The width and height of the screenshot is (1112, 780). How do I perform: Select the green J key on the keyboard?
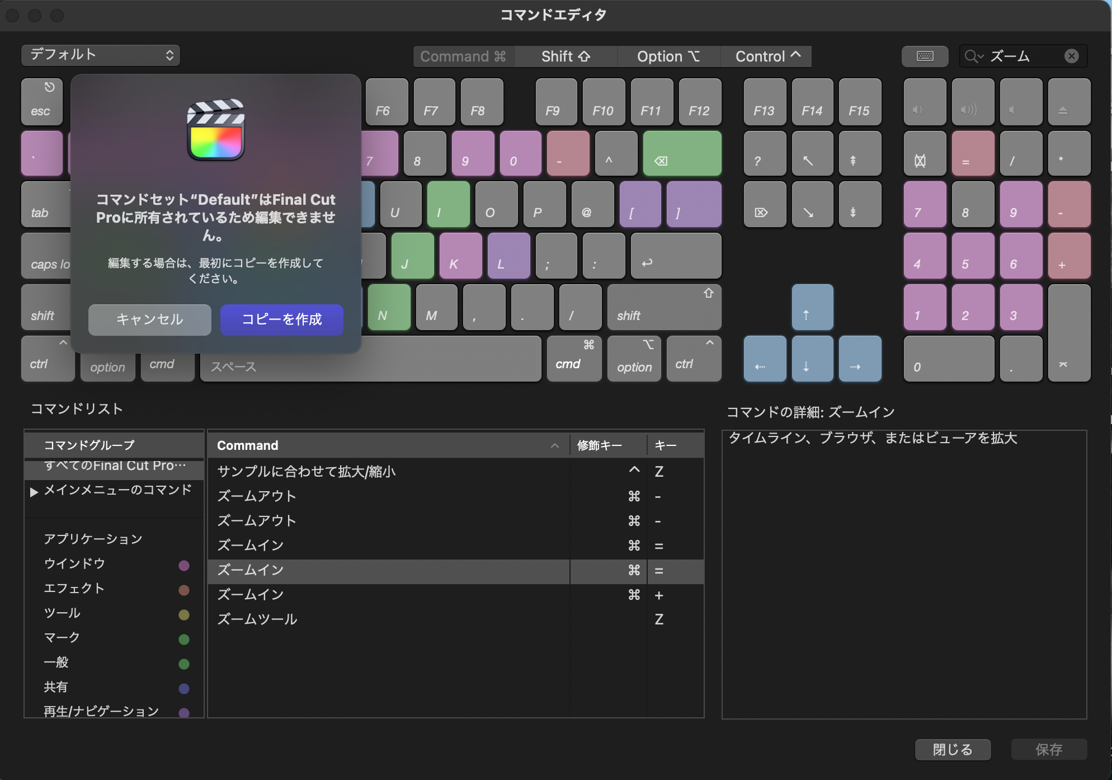[x=412, y=256]
